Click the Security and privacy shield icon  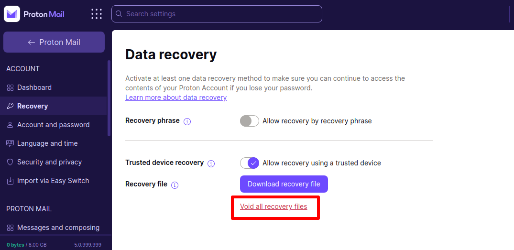[10, 162]
